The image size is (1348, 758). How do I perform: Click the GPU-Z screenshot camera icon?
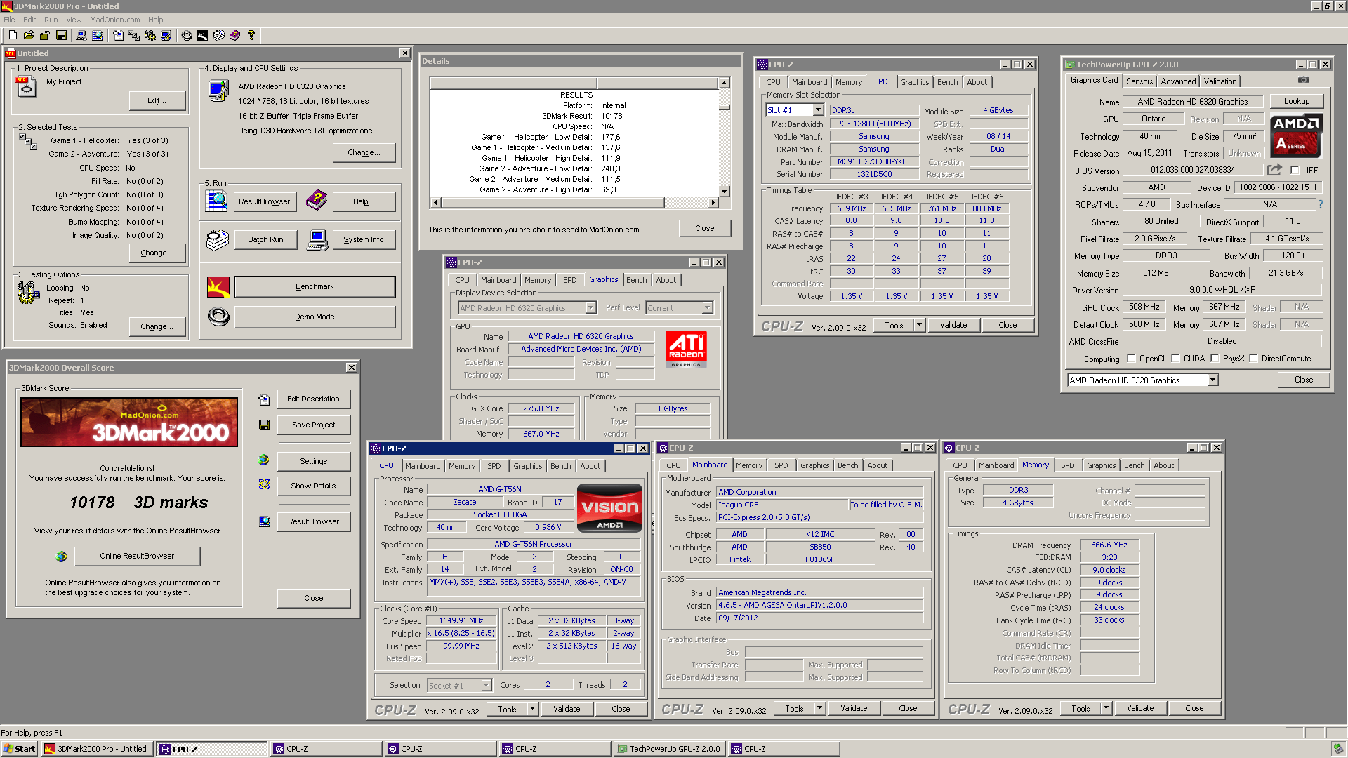click(x=1303, y=80)
